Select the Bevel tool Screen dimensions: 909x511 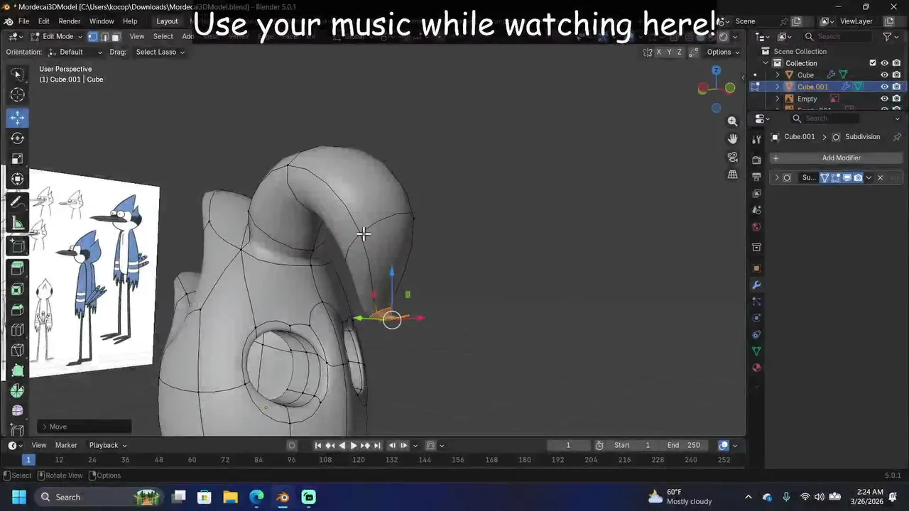pyautogui.click(x=18, y=309)
